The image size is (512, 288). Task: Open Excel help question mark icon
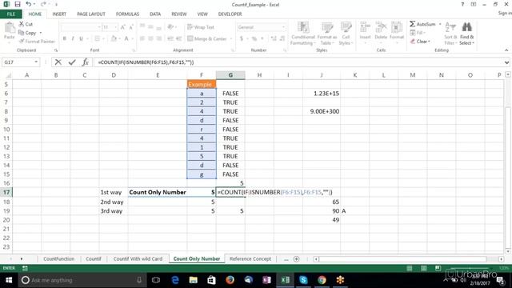pyautogui.click(x=462, y=4)
